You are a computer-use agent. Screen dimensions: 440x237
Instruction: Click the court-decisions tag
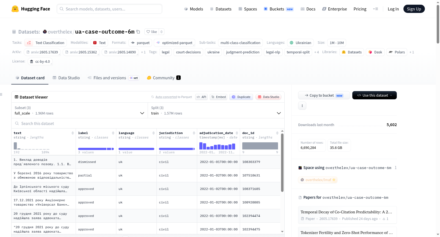[x=188, y=52]
